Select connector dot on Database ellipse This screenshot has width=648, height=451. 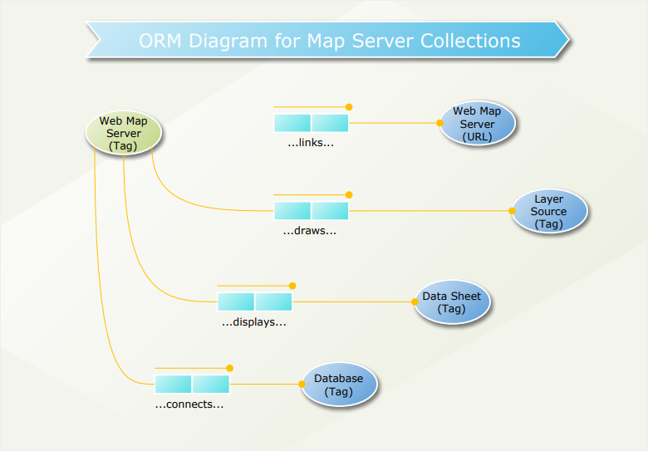coord(302,384)
